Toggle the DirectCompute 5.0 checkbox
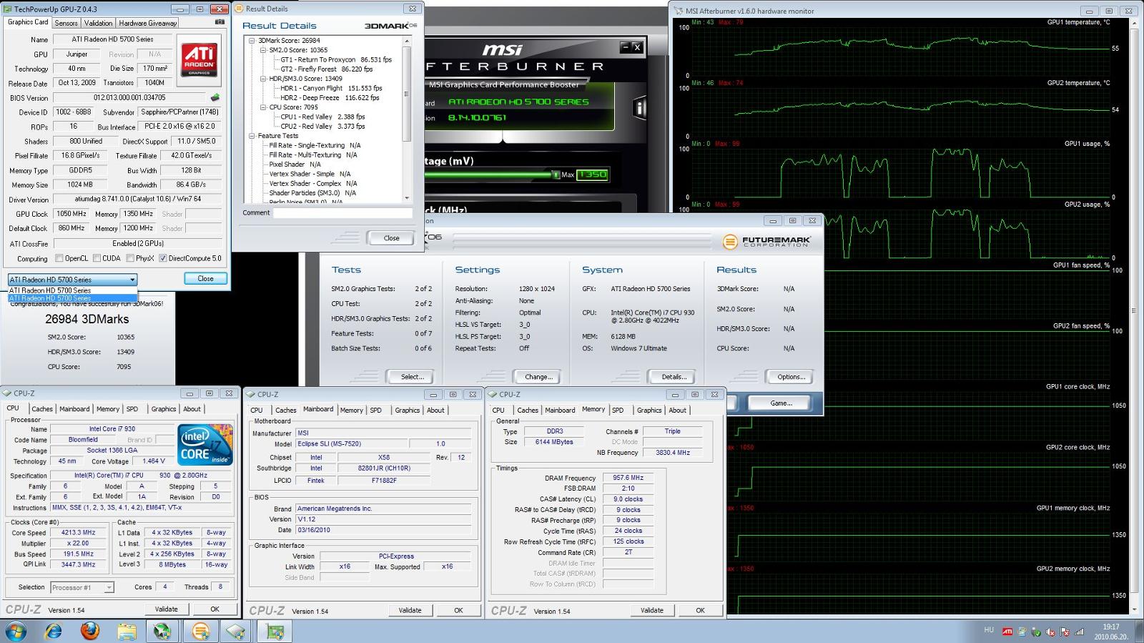1144x643 pixels. click(162, 258)
